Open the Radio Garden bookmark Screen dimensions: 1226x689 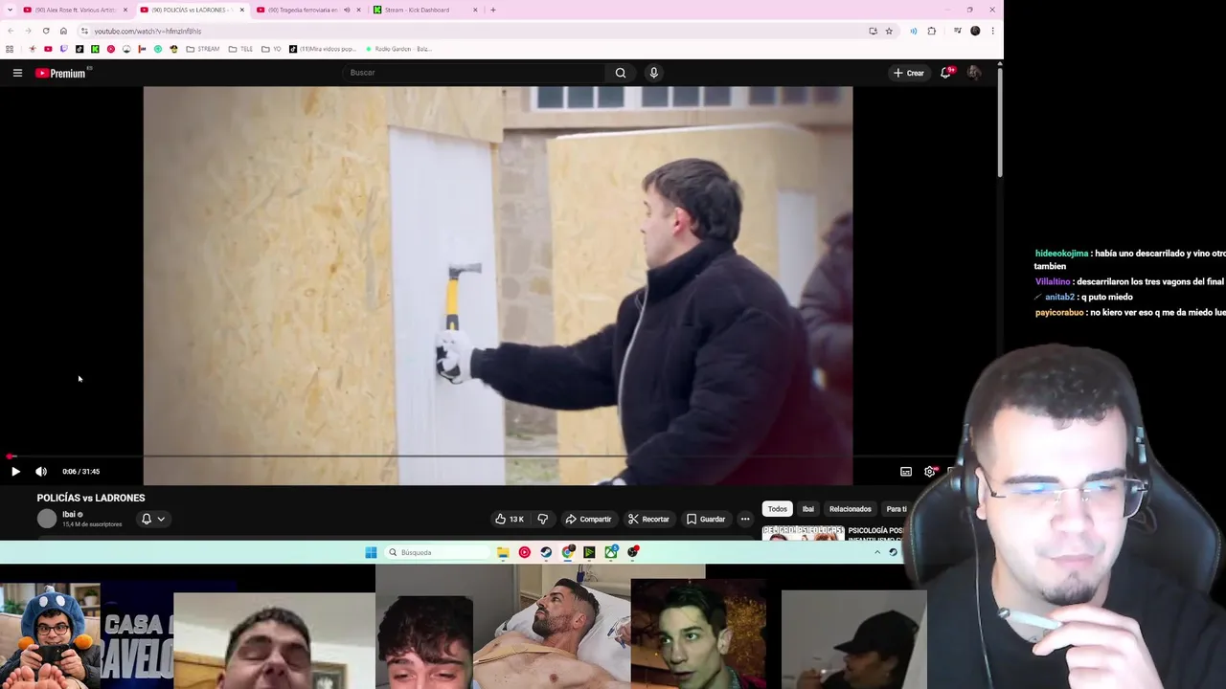tap(398, 49)
